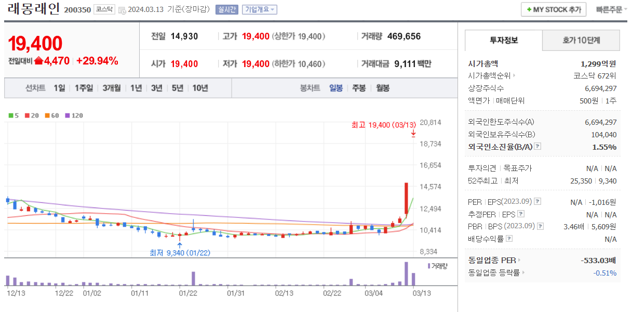
Task: Select the 1주일 line chart period
Action: tap(84, 88)
